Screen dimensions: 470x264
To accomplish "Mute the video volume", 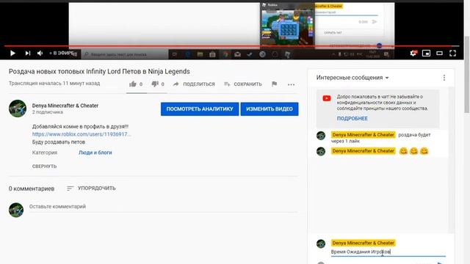I will 40,54.
